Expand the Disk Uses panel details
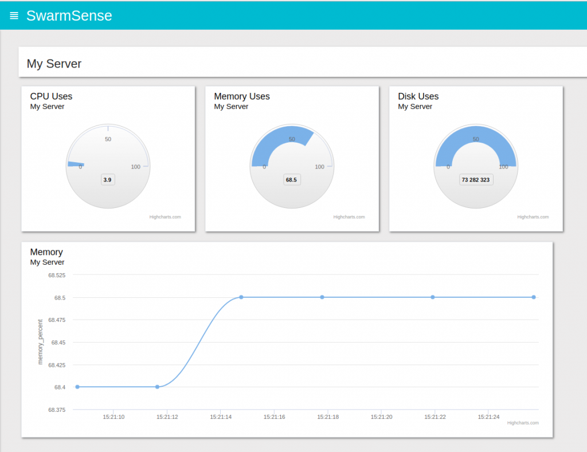587x452 pixels. click(x=418, y=96)
